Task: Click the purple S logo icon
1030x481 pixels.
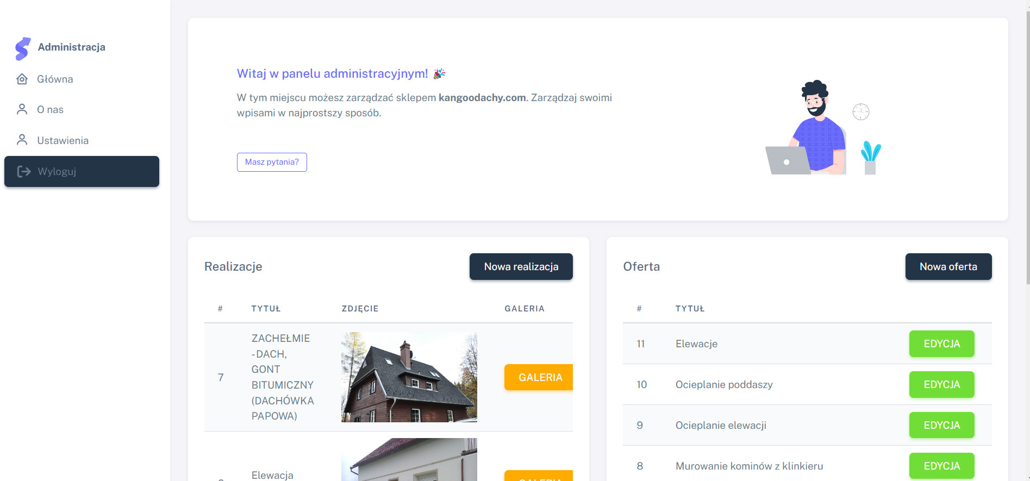Action: pos(23,48)
